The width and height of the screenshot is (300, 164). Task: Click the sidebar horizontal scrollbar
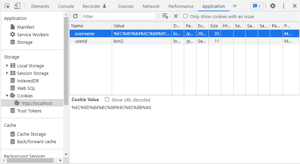29,160
